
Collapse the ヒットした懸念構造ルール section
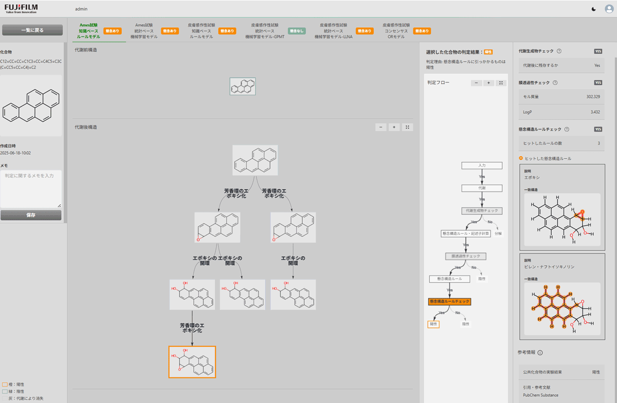pyautogui.click(x=521, y=158)
